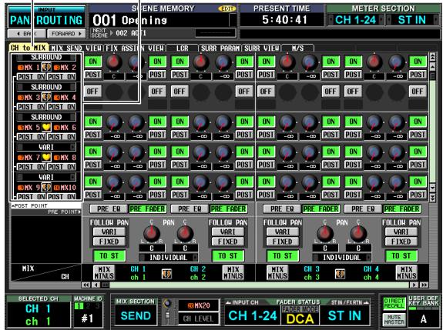Click left arrow beside CH 1-24 in Meter Section
The image size is (443, 330).
(331, 20)
